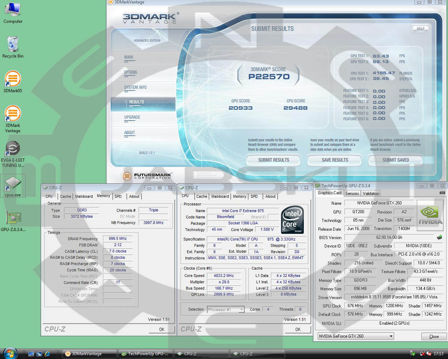Click the Driver Version field in GPU-Z
Screen dimensions: 448x359
coord(394,297)
